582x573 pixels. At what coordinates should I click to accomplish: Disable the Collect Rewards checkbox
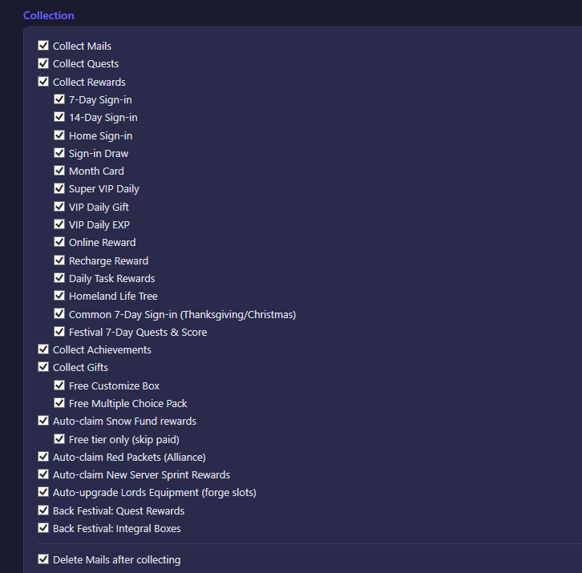pyautogui.click(x=43, y=82)
